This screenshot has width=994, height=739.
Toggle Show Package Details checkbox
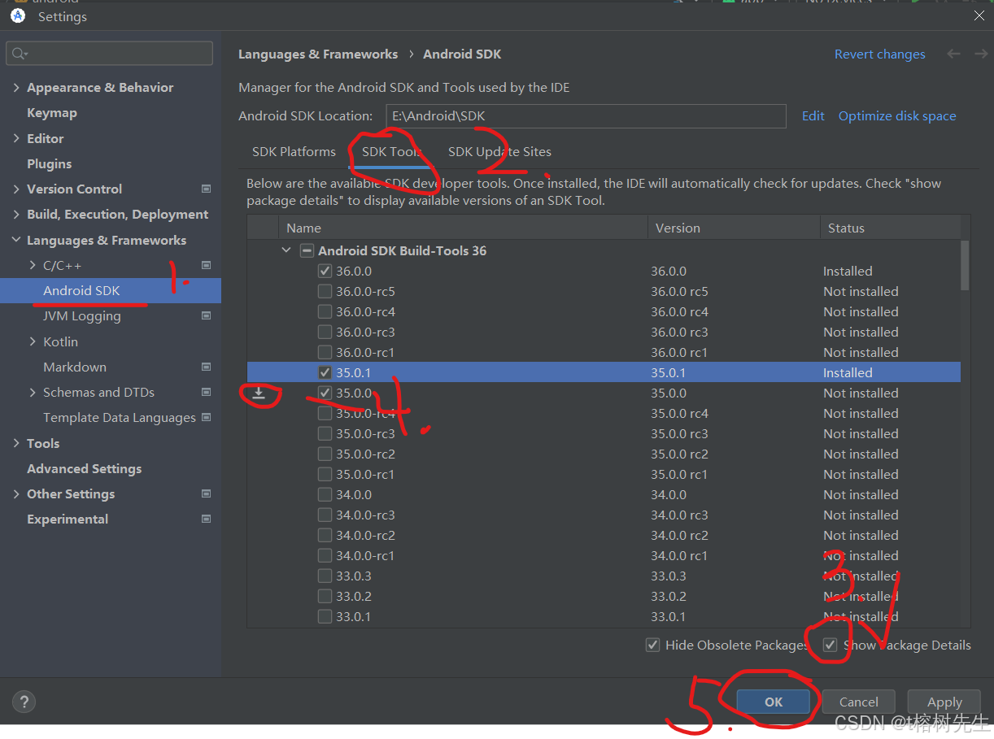[x=830, y=645]
